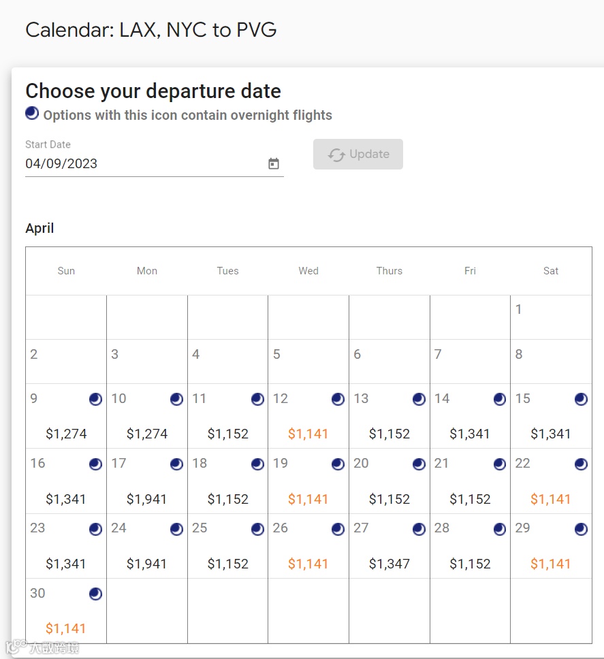The height and width of the screenshot is (659, 604).
Task: Click overnight moon icon on April 22
Action: (x=581, y=464)
